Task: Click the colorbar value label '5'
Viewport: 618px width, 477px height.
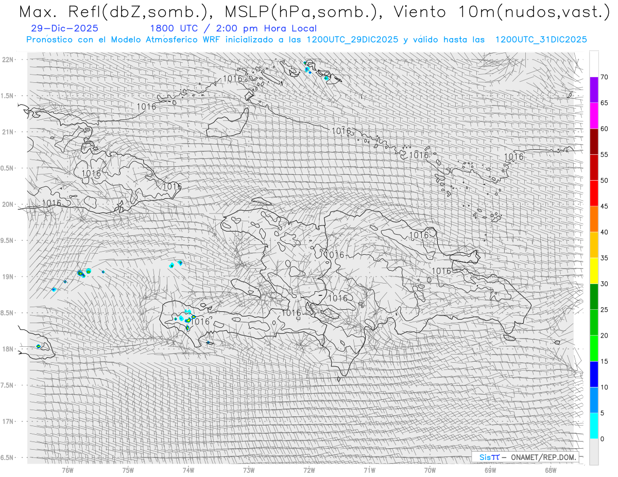Action: (x=602, y=413)
